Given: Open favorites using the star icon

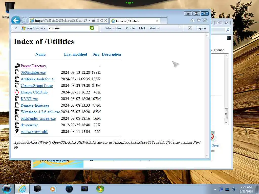Looking at the screenshot, I should tap(199, 20).
